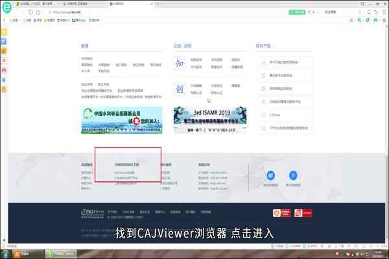Click the CNKI logo in dark footer
The image size is (389, 259).
coord(92,213)
